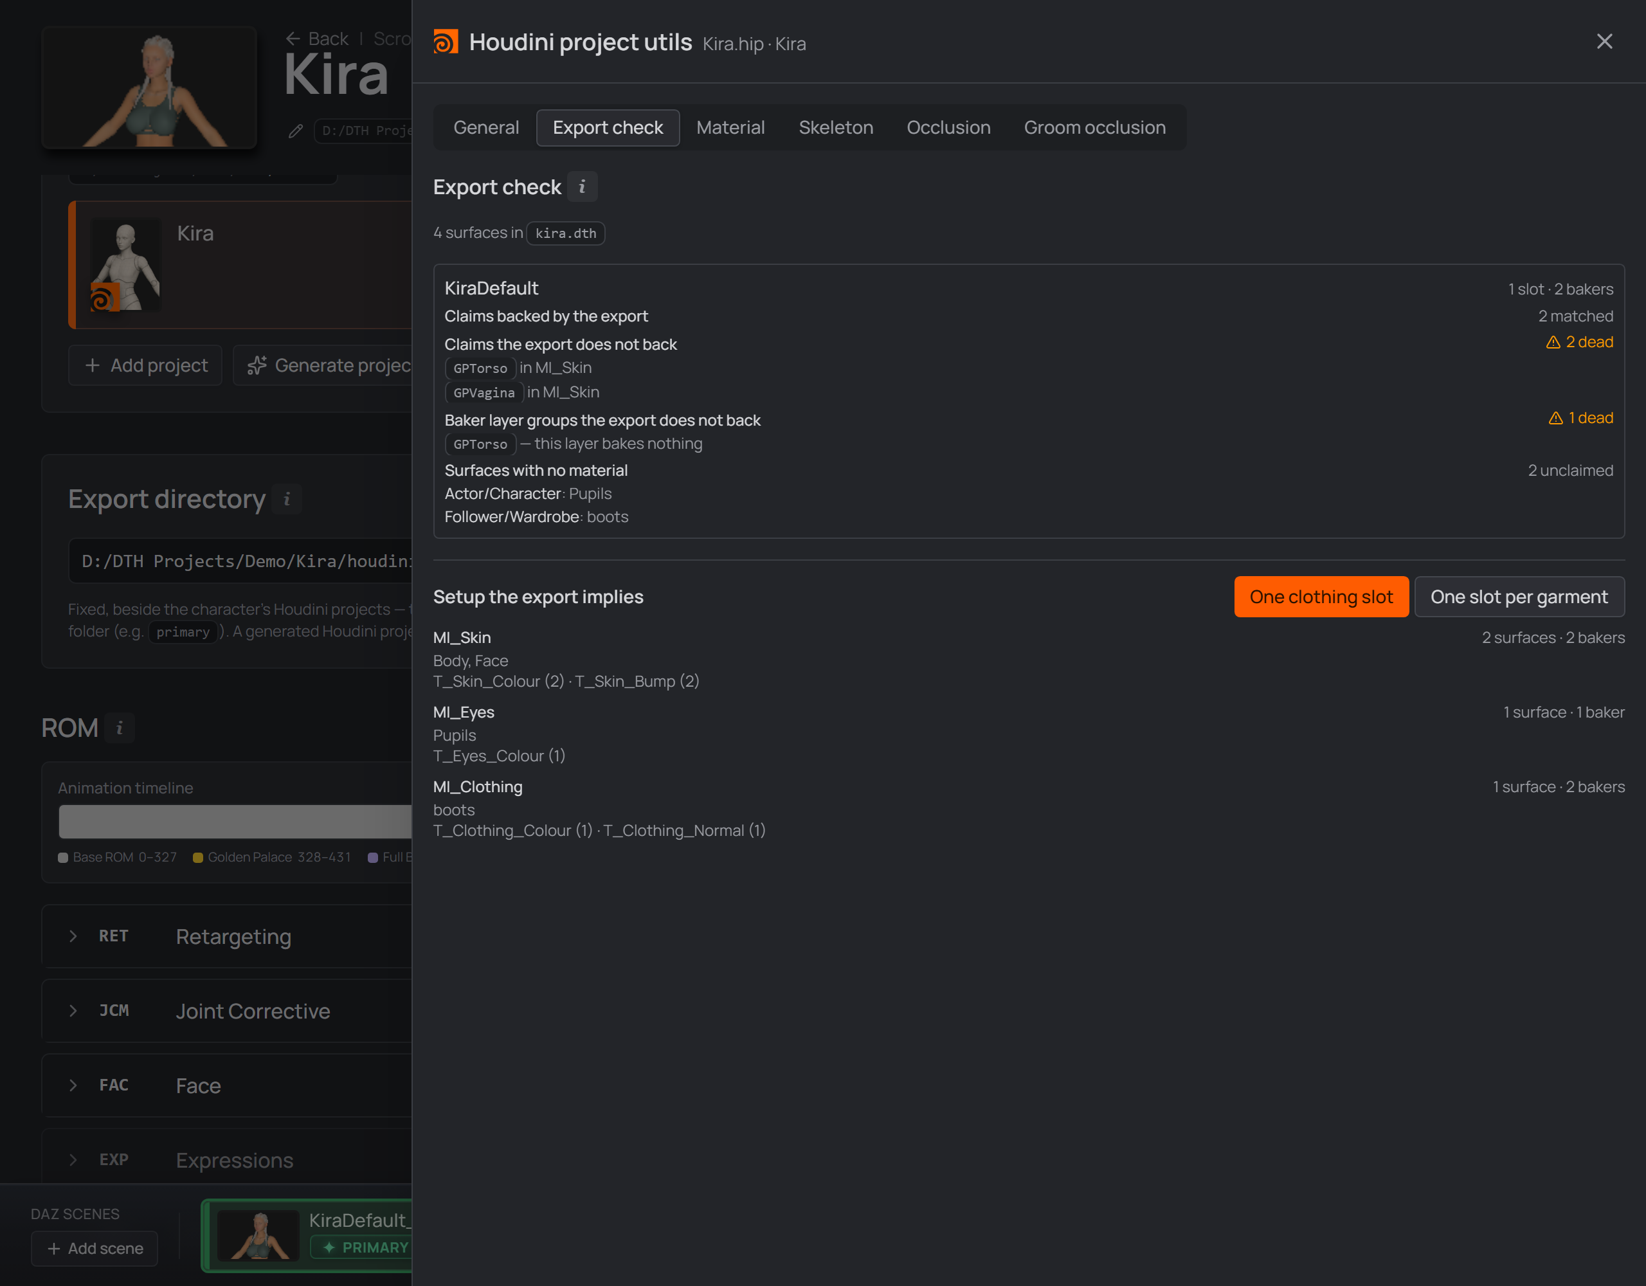Click 'T_Skin_Colour (2) · T_Skin_Bump (2)' line
Viewport: 1646px width, 1286px height.
click(x=566, y=682)
